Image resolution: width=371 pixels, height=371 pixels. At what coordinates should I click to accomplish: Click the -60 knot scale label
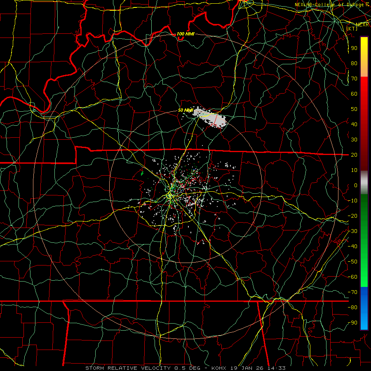[353, 277]
